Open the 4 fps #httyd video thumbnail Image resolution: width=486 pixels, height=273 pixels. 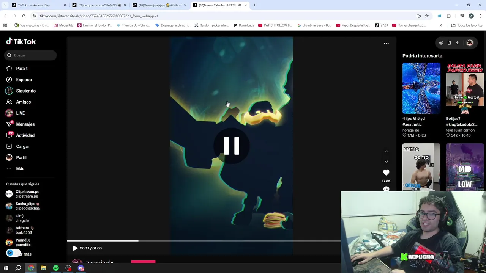[x=421, y=88]
